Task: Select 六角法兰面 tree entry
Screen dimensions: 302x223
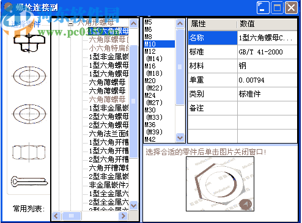Action: [109, 134]
